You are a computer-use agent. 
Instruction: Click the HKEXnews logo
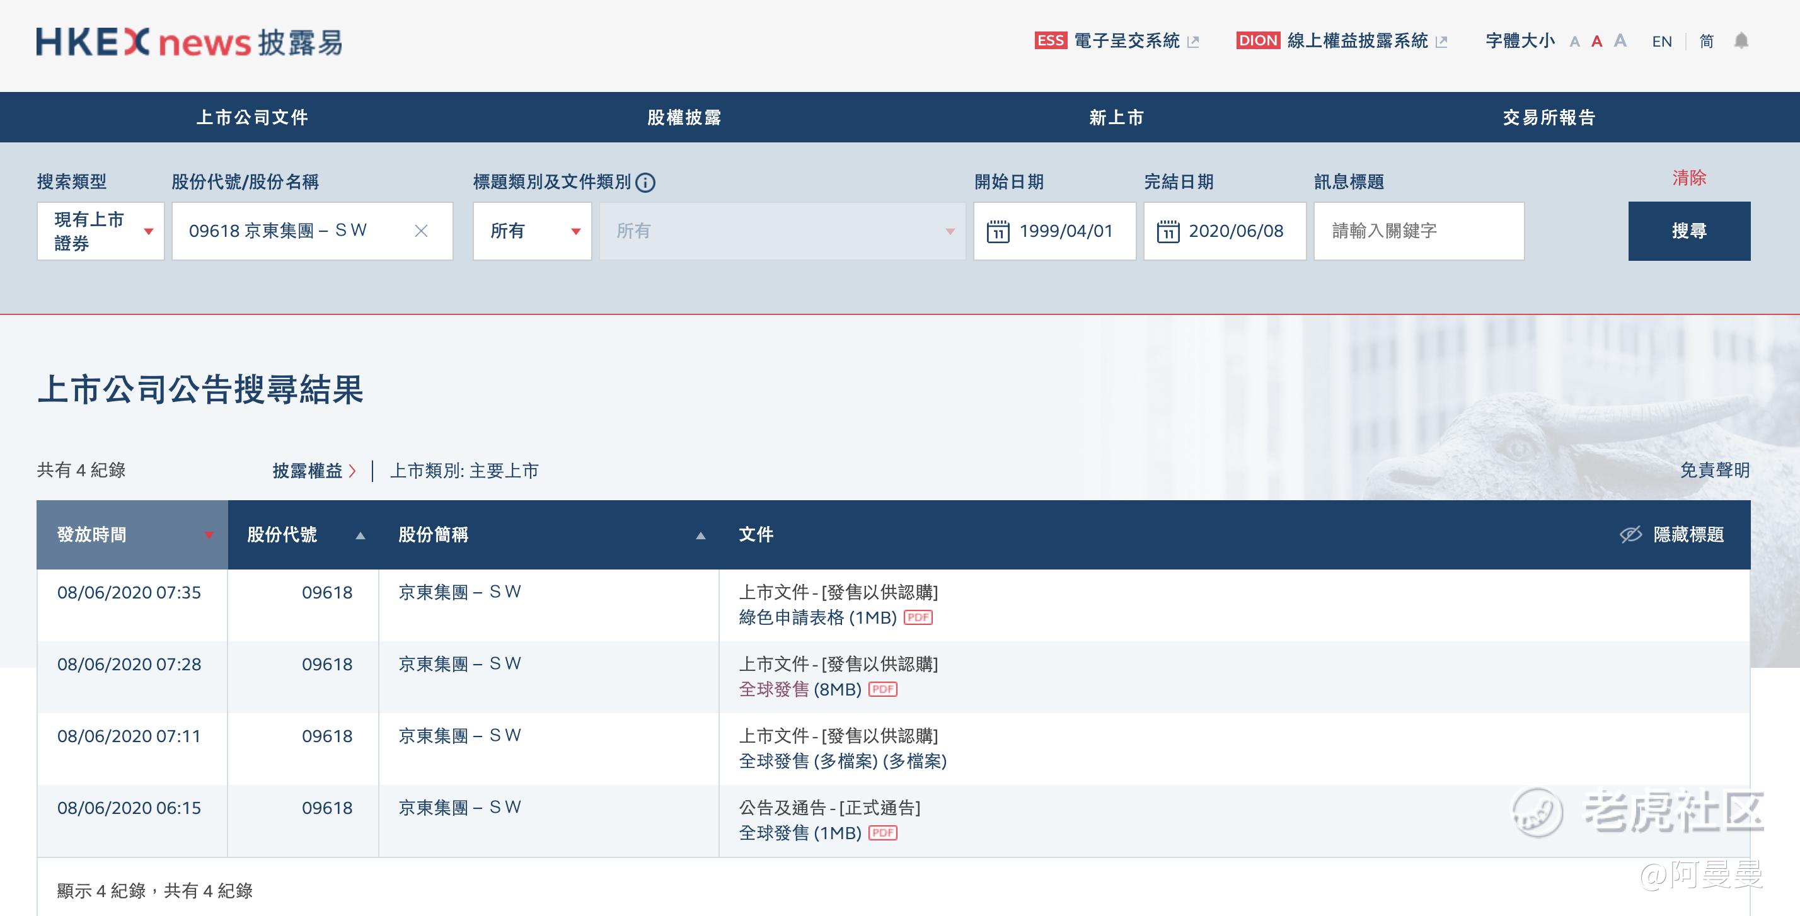(x=189, y=42)
